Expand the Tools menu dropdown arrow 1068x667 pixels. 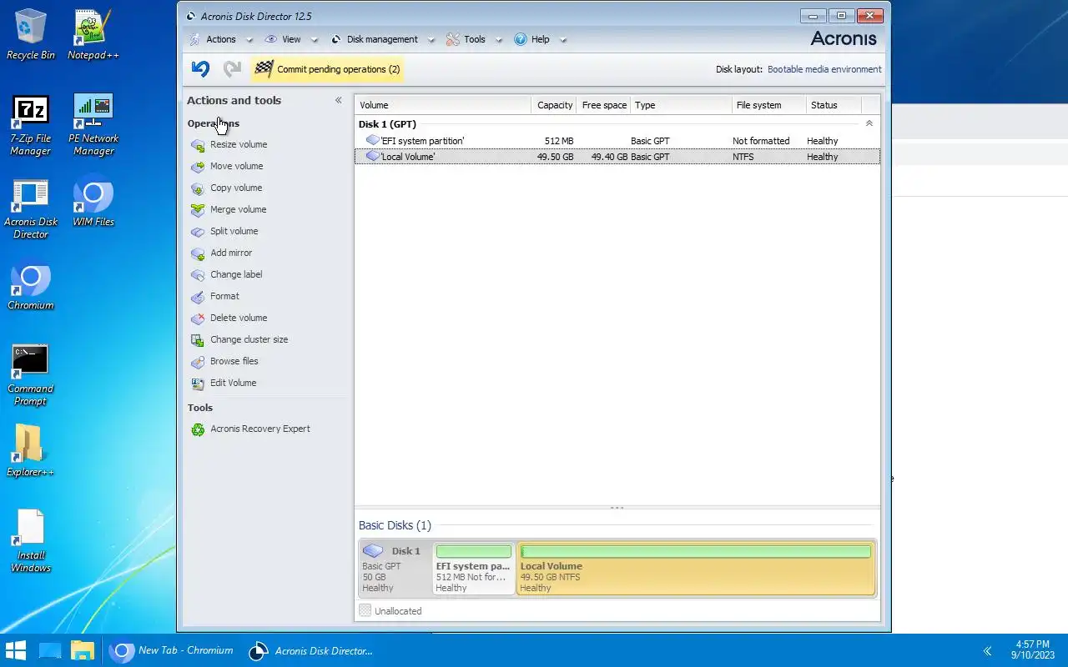(498, 40)
